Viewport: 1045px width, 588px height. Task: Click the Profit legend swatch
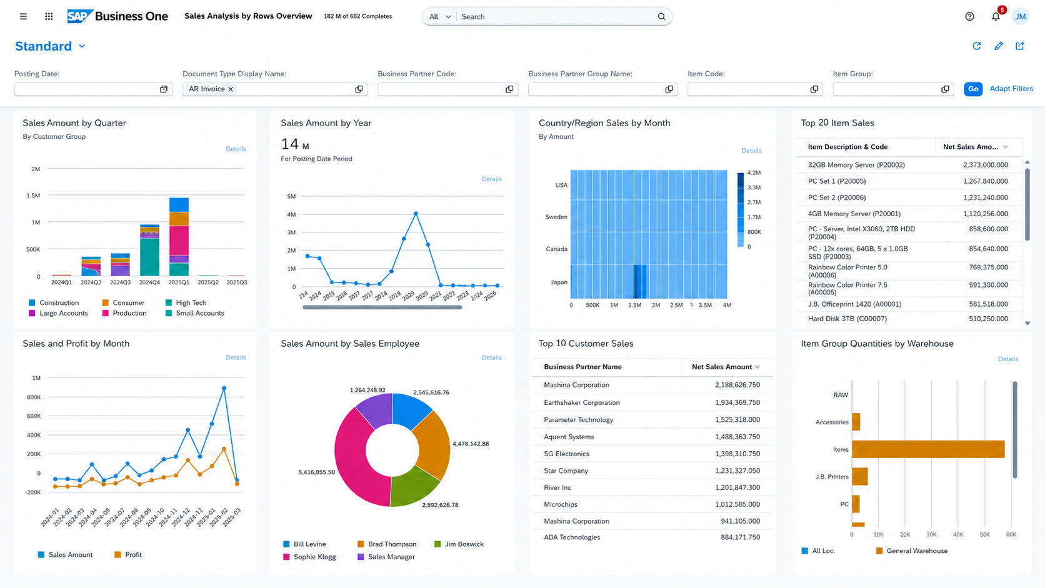[x=117, y=555]
